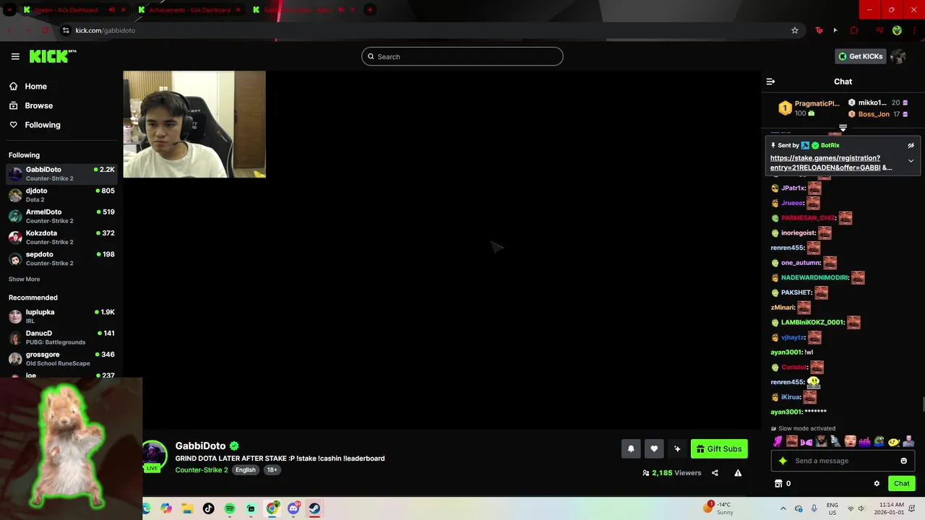This screenshot has height=520, width=925.
Task: Open a new browser tab
Action: pyautogui.click(x=369, y=9)
